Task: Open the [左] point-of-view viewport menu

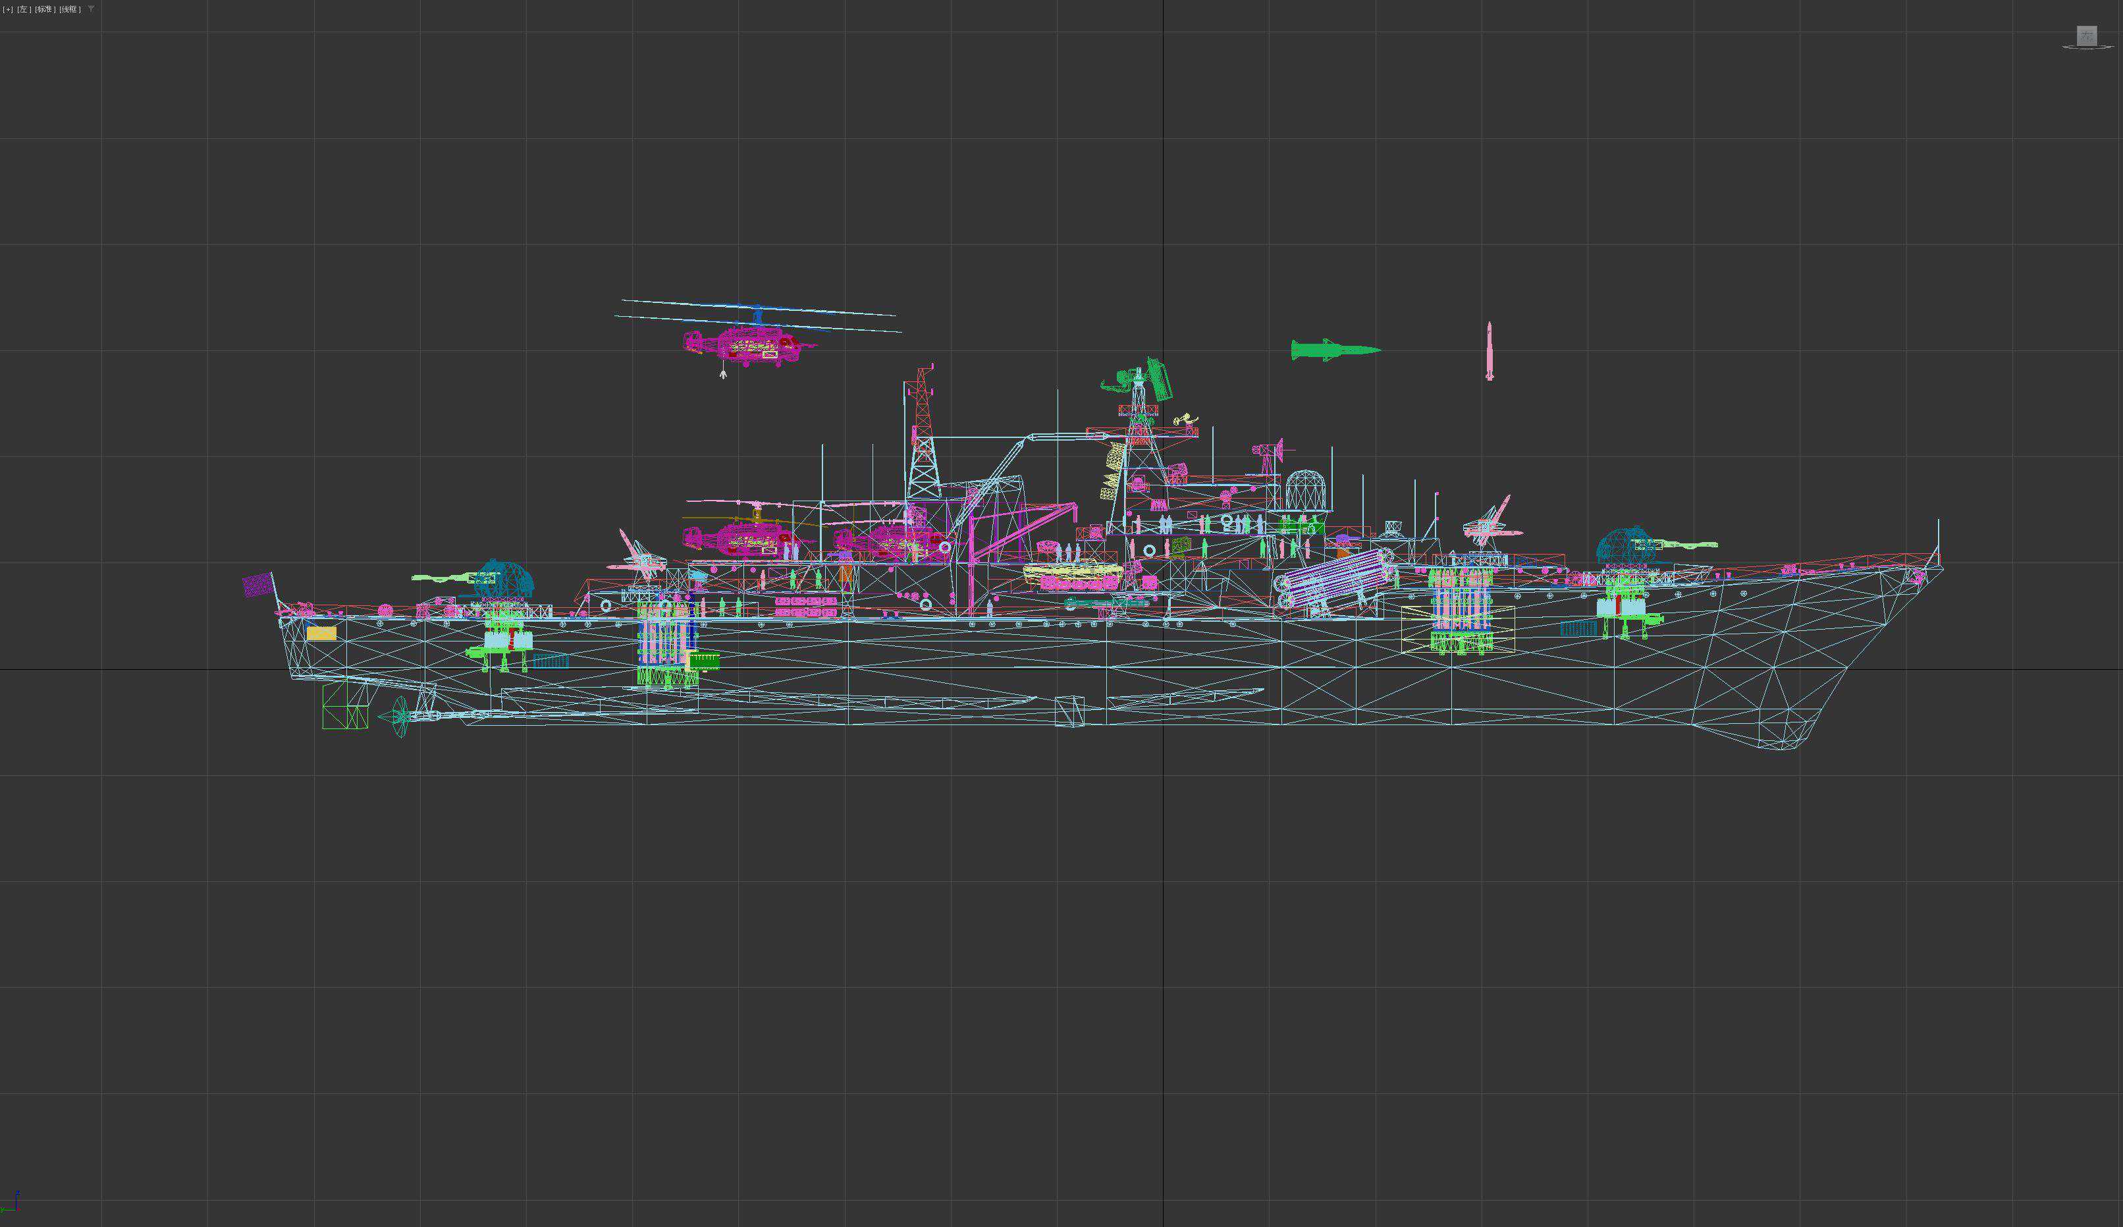Action: pos(24,9)
